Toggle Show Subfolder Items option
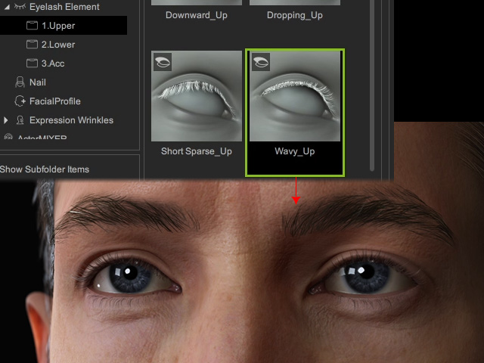Viewport: 484px width, 363px height. click(45, 169)
